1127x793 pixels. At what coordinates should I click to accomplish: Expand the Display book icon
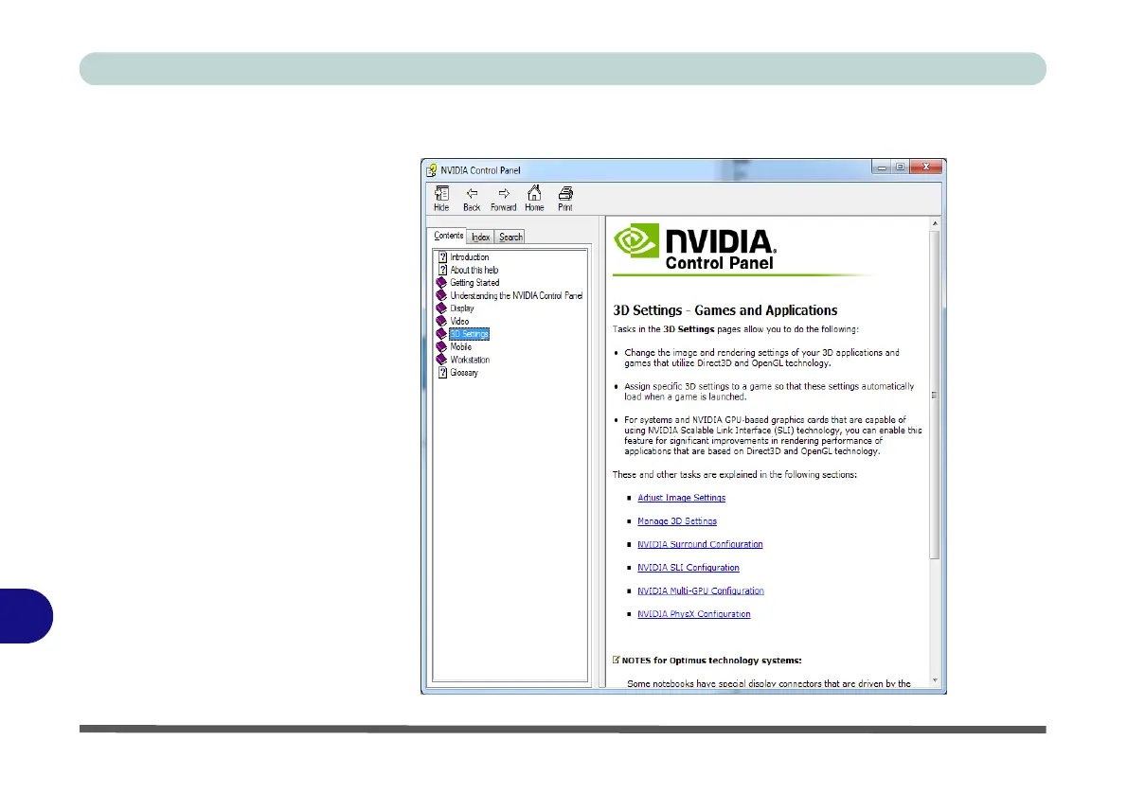[x=441, y=308]
